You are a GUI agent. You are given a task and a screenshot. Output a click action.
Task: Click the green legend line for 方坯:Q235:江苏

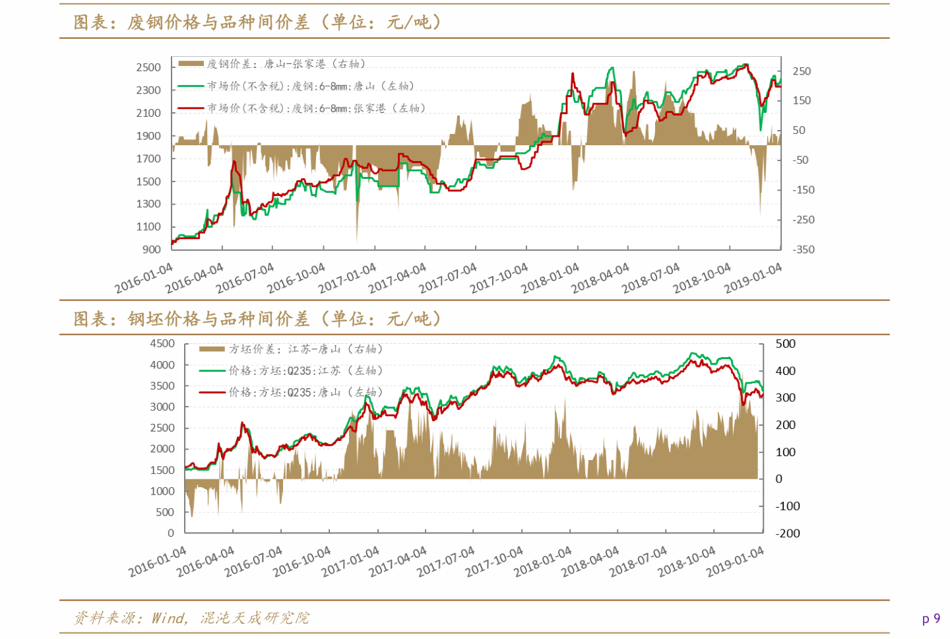pos(212,371)
